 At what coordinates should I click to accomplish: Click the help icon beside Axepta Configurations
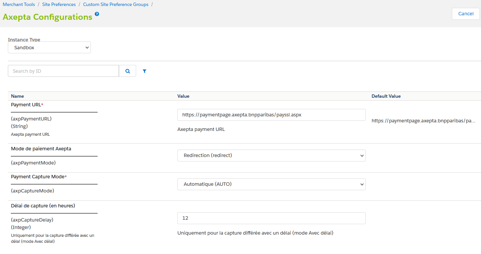coord(97,14)
